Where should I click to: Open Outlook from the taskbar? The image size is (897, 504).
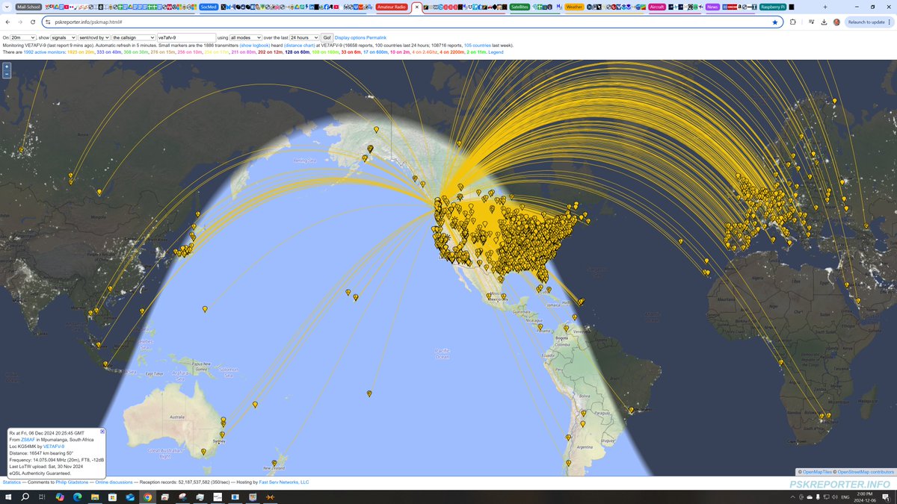tap(130, 497)
